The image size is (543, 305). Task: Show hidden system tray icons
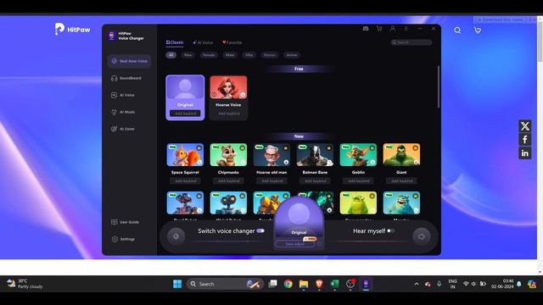pyautogui.click(x=417, y=284)
